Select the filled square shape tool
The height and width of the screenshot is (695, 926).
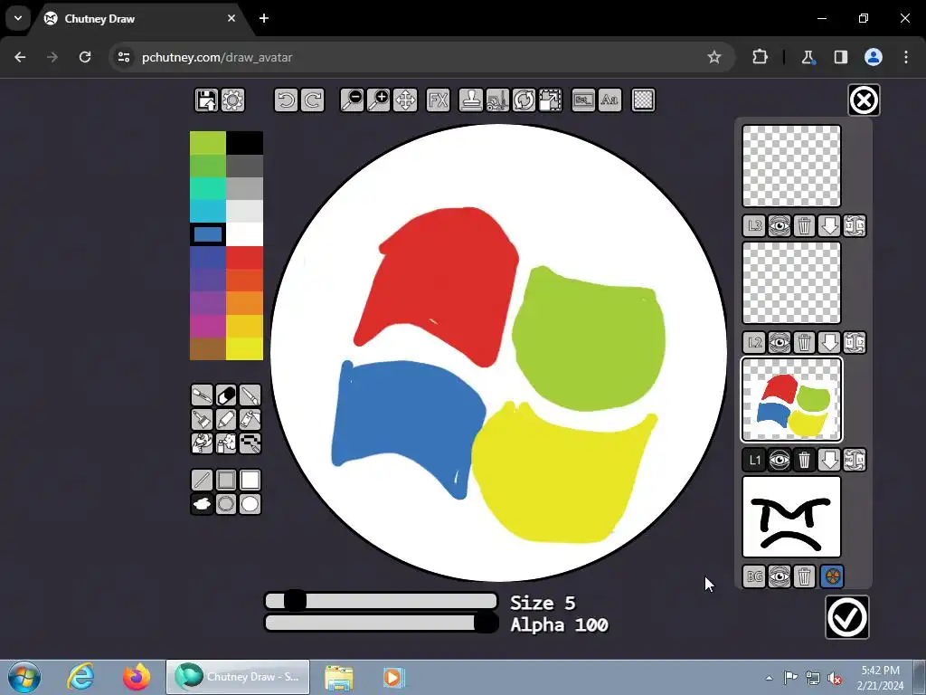(x=250, y=480)
